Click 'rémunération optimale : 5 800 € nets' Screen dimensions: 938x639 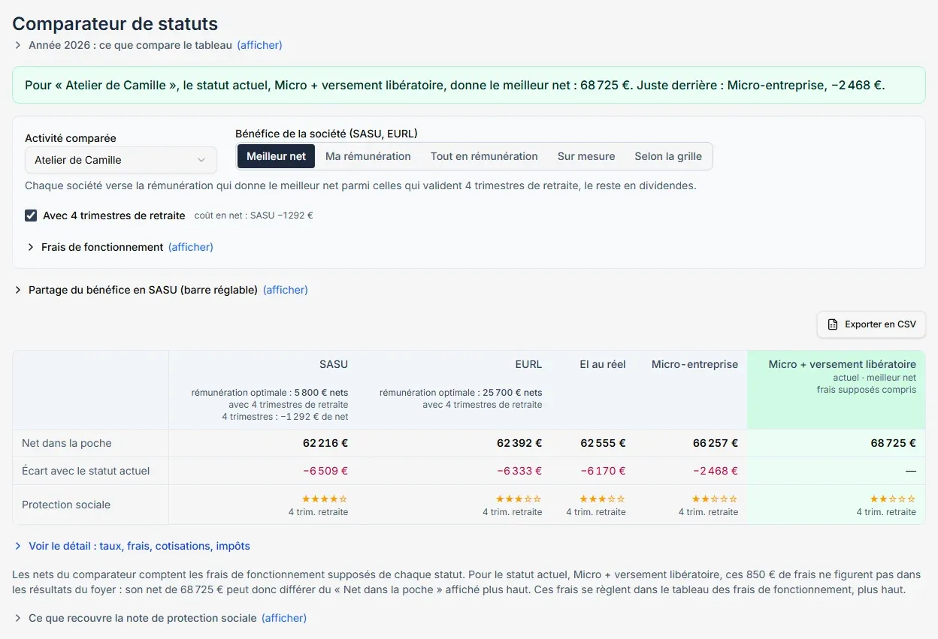pos(270,393)
